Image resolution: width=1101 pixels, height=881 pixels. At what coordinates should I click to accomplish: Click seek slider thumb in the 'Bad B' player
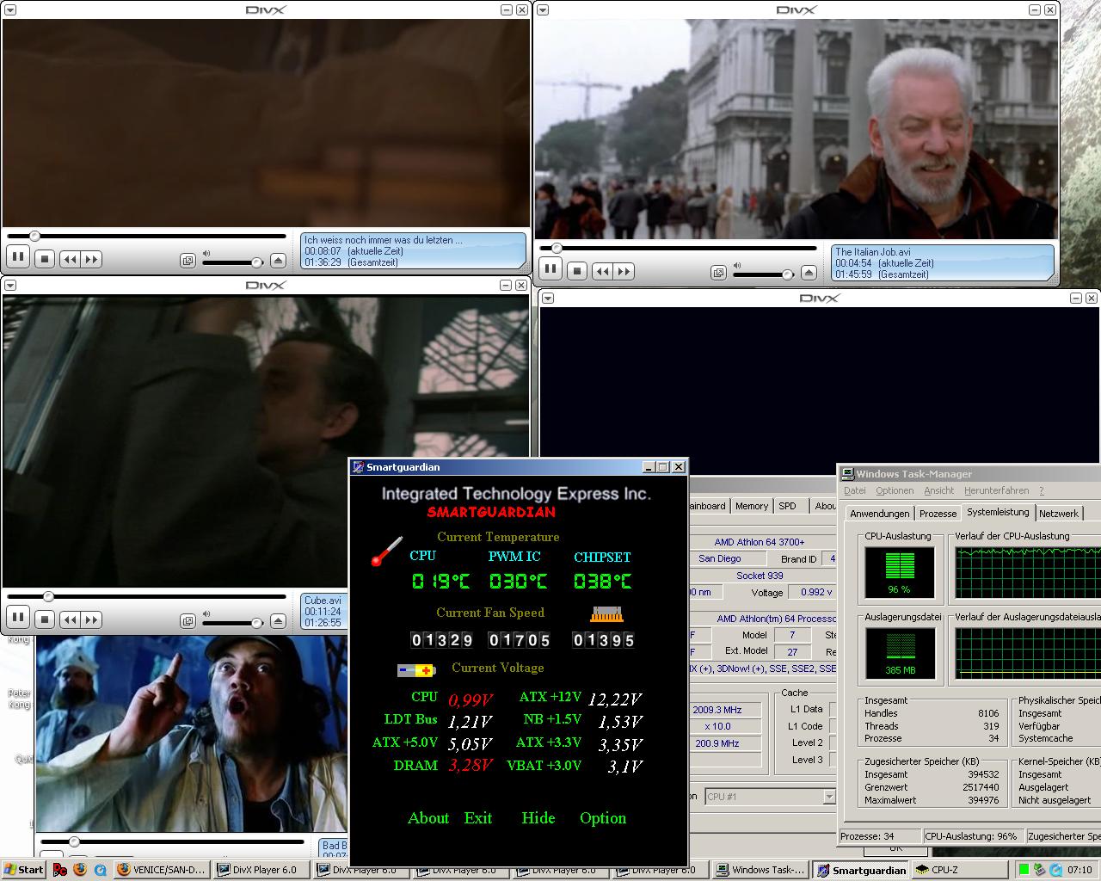75,841
